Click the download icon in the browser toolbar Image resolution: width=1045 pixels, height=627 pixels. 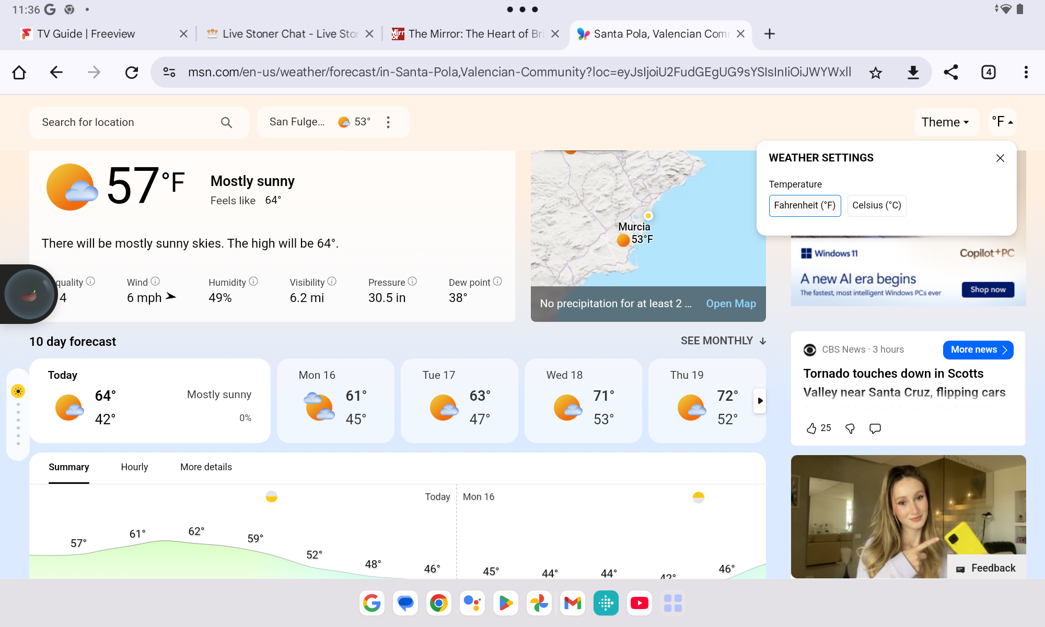pos(913,72)
